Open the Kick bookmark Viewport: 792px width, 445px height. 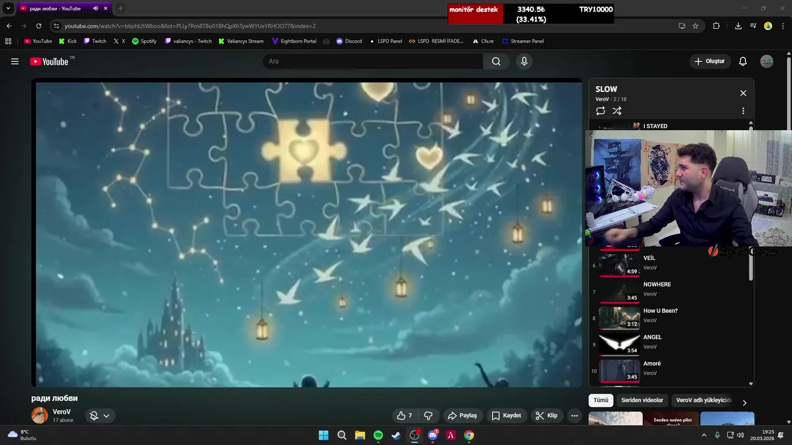coord(67,41)
